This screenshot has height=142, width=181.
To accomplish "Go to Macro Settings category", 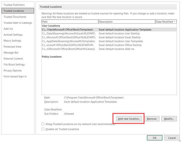I will click(x=12, y=41).
